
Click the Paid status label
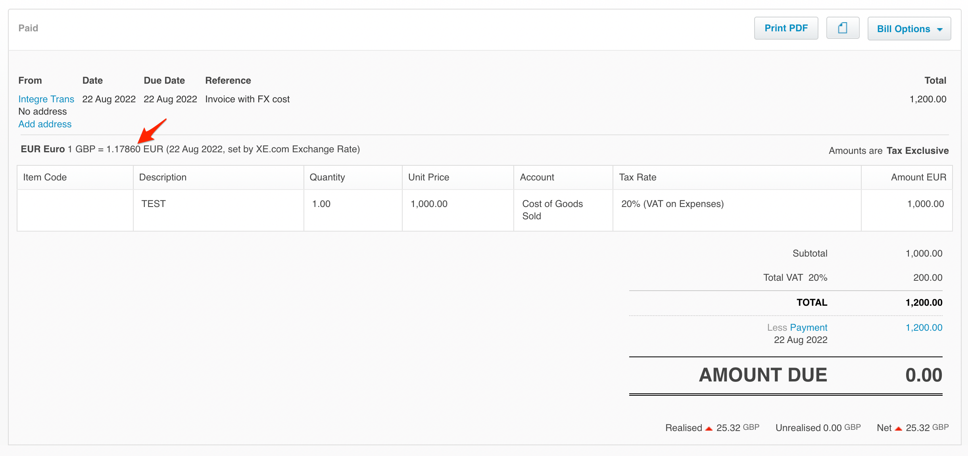[28, 28]
